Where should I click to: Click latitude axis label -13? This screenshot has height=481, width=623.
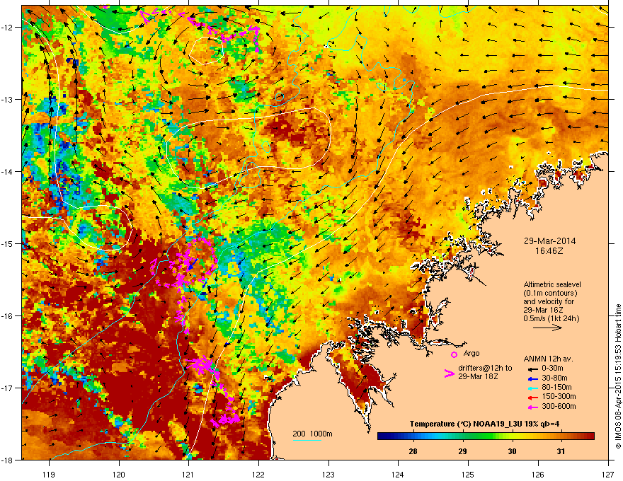pyautogui.click(x=7, y=99)
